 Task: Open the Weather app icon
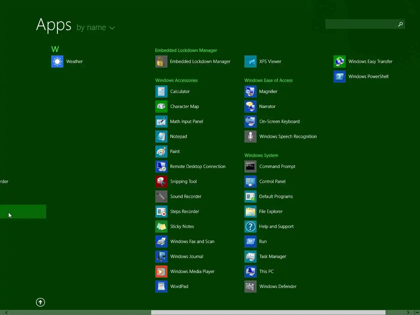coord(57,61)
